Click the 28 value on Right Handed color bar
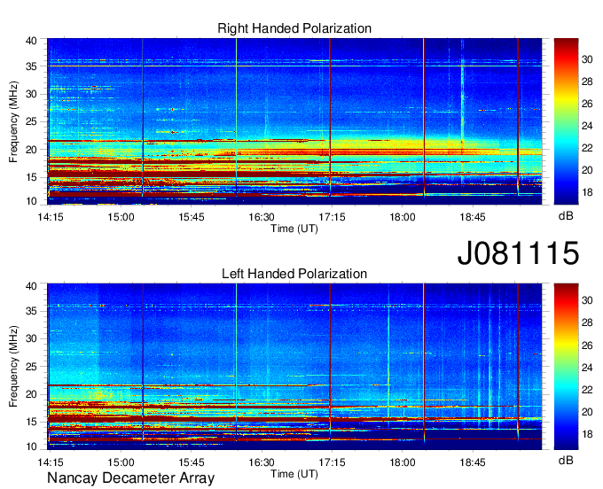Image resolution: width=603 pixels, height=489 pixels. pyautogui.click(x=587, y=81)
